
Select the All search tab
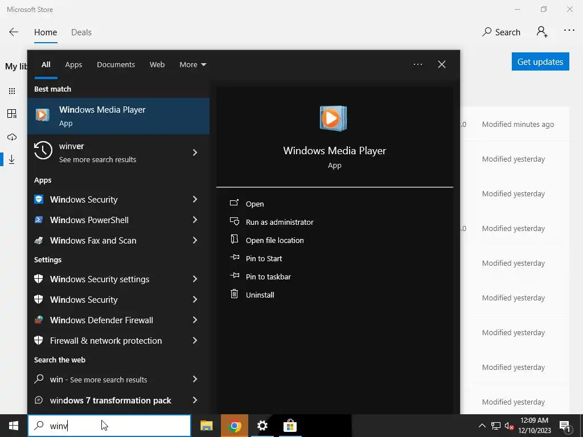point(46,65)
